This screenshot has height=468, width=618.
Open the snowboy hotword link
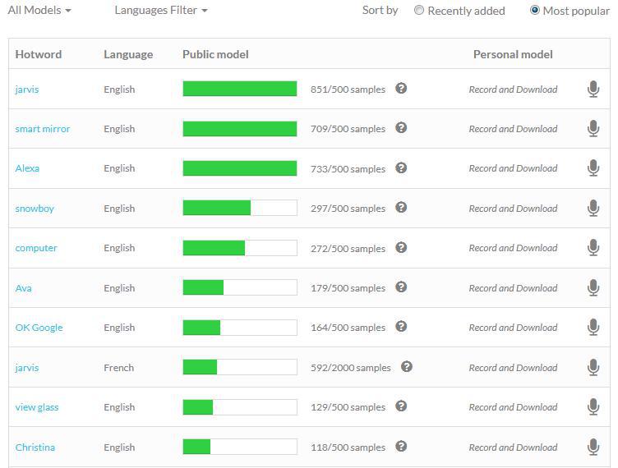tap(35, 209)
